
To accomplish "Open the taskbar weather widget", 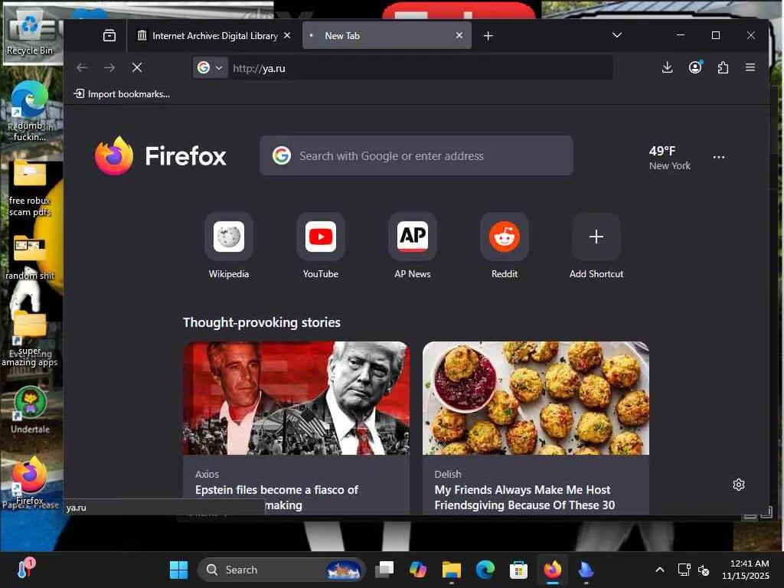I will pos(25,569).
